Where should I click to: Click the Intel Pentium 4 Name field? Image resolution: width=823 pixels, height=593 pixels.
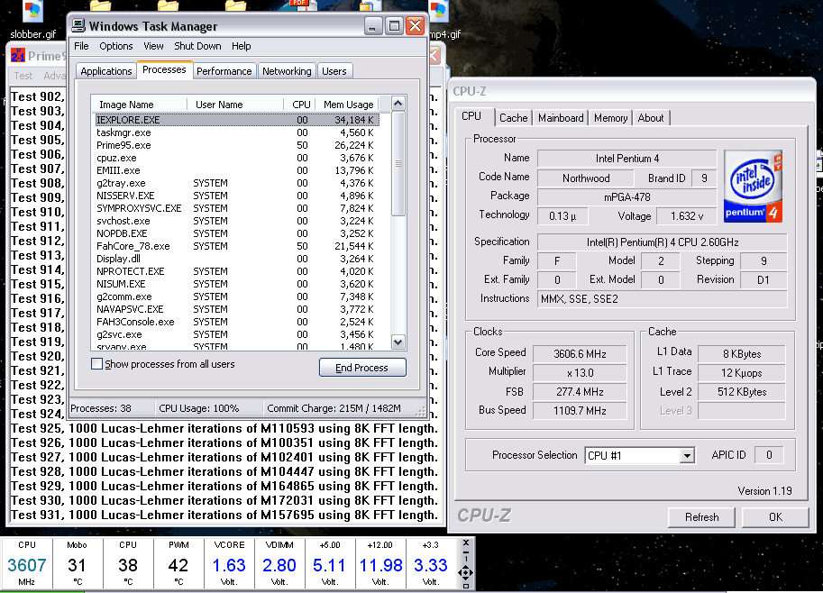pos(627,159)
